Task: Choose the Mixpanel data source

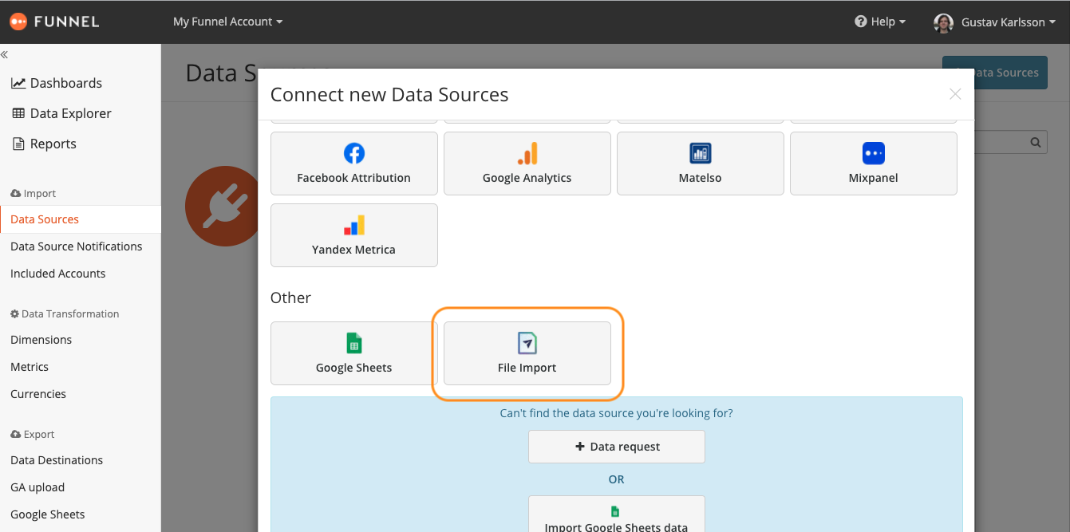Action: pos(874,164)
